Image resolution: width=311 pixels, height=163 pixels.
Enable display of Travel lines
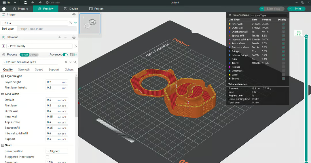coord(283,63)
